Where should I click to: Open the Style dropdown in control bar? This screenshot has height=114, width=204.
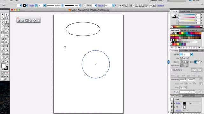(x=96, y=5)
